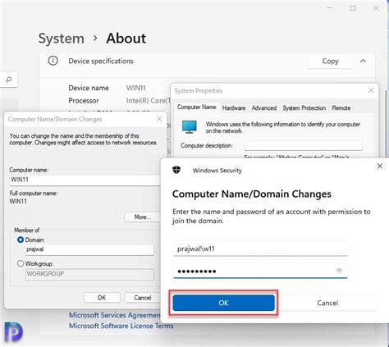This screenshot has height=347, width=389.
Task: Click the More... button
Action: click(142, 217)
